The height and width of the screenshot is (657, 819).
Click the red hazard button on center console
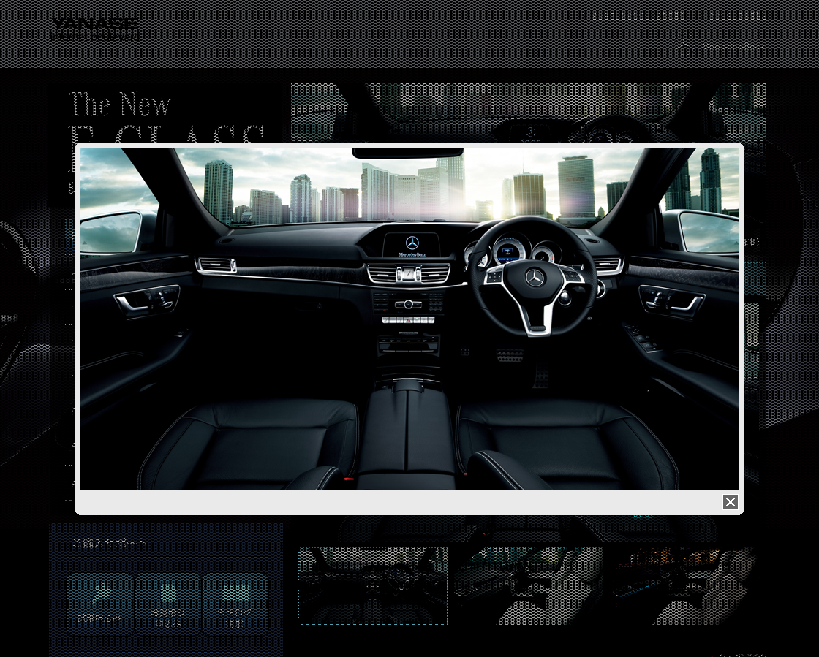pyautogui.click(x=408, y=320)
